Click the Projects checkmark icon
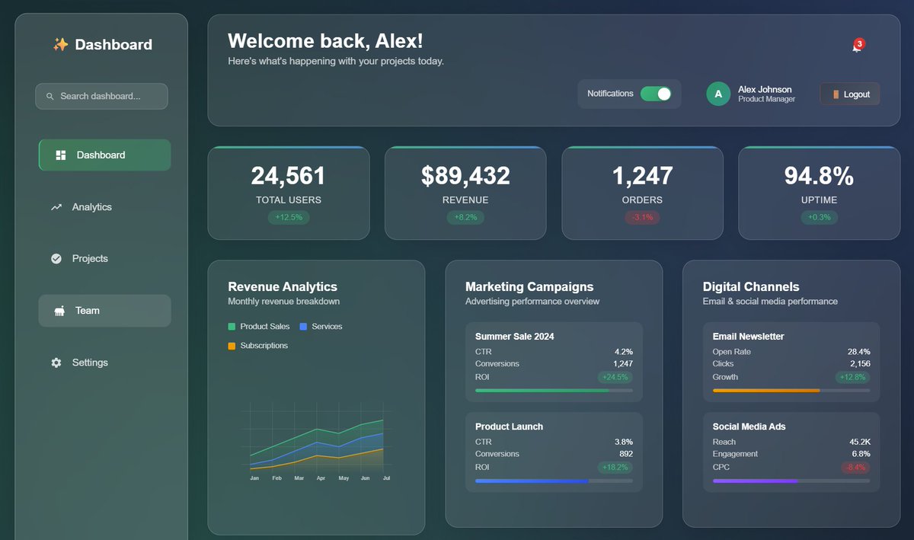Screen dimensions: 914x540 56,258
